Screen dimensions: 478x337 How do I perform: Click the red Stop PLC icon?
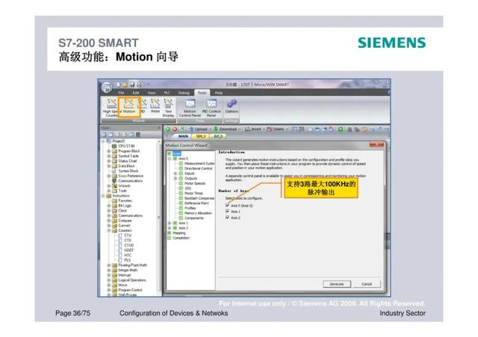(175, 129)
